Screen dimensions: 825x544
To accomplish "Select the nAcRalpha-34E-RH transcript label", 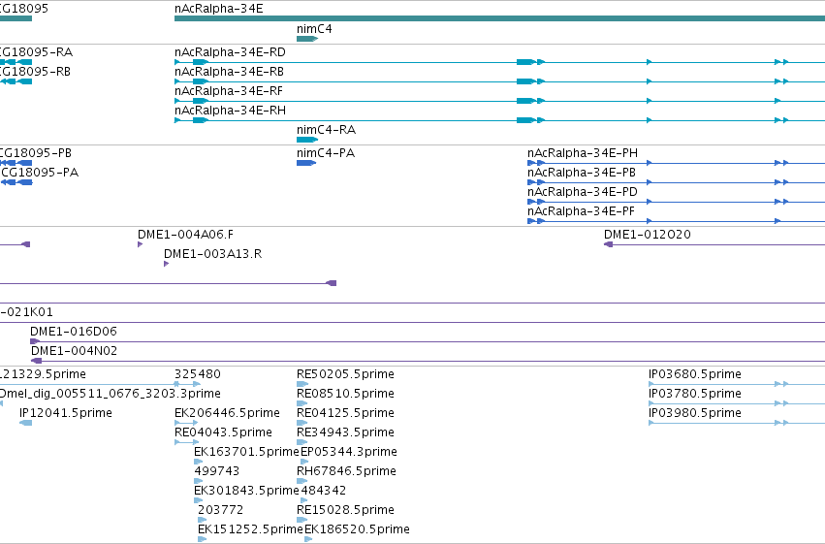I will pos(230,111).
